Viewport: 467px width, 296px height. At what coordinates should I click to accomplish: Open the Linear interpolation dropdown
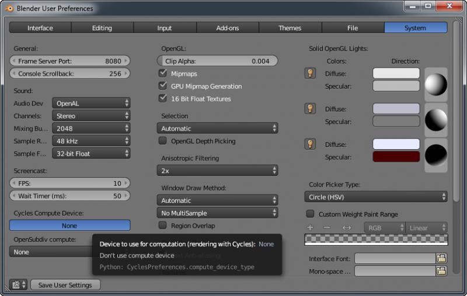[x=427, y=228]
